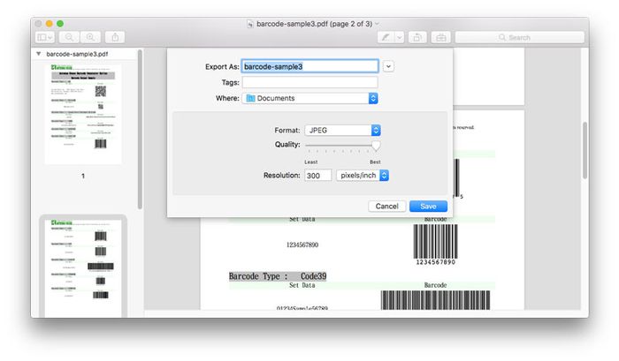Click the zoom in magnifier icon
Image resolution: width=619 pixels, height=361 pixels.
pyautogui.click(x=90, y=37)
